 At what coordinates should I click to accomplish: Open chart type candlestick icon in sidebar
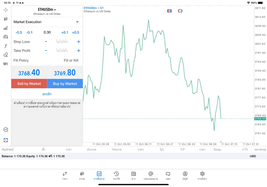[5, 19]
